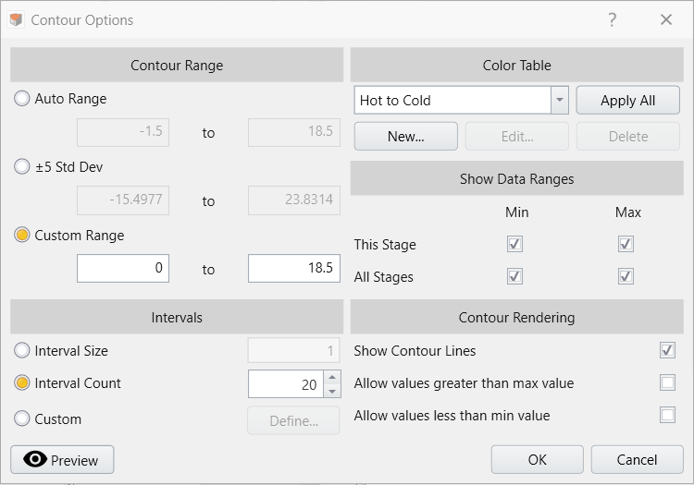The image size is (694, 485).
Task: Enable Allow values greater than max value
Action: [x=667, y=382]
